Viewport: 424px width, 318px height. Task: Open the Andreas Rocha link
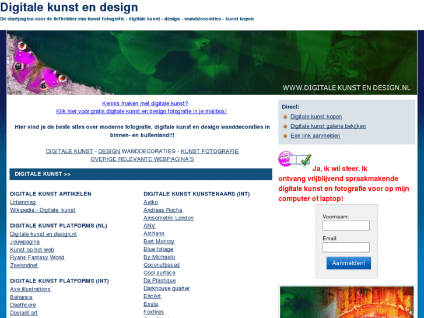tap(163, 210)
